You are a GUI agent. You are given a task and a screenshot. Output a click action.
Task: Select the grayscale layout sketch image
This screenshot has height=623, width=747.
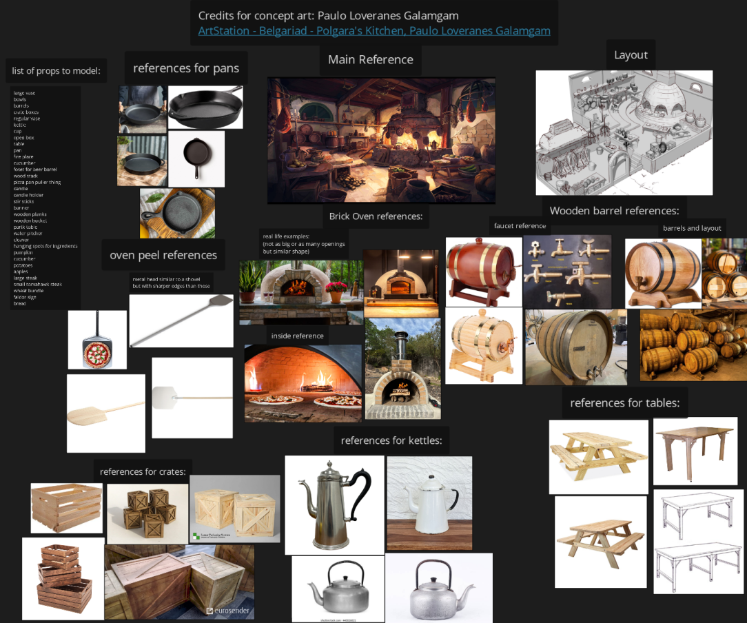[624, 133]
